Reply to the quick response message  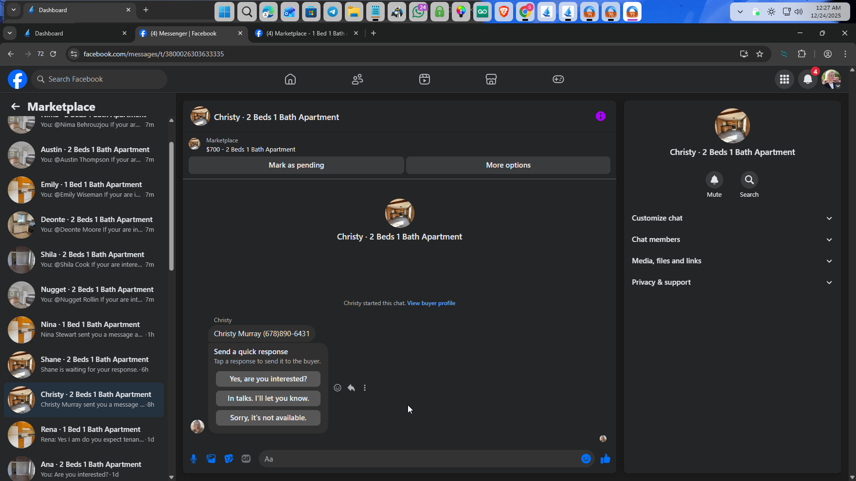coord(351,388)
